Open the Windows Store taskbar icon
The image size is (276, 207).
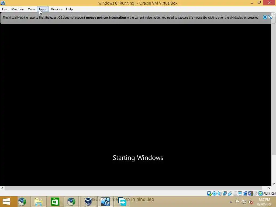point(55,202)
